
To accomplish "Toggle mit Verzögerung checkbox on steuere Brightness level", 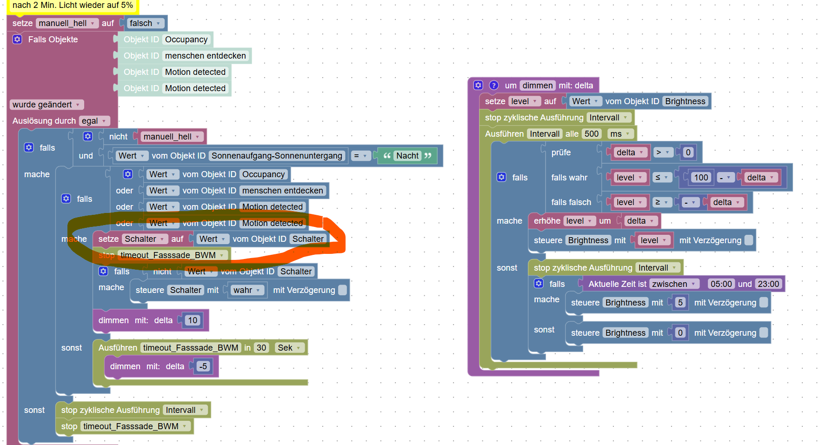I will (x=749, y=240).
